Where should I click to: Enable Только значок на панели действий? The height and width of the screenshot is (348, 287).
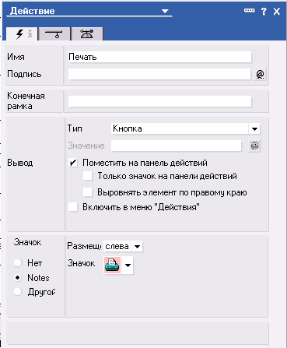point(88,176)
